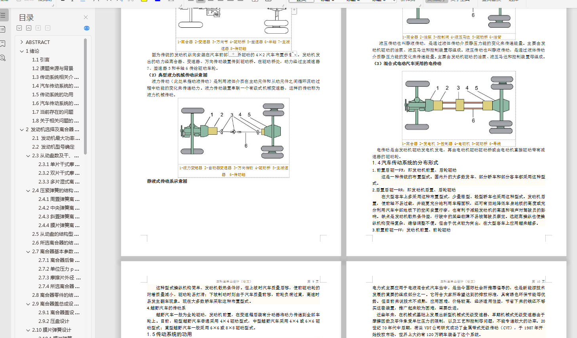Go to '1.5 传动系统的功用'
The height and width of the screenshot is (338, 577).
point(53,95)
